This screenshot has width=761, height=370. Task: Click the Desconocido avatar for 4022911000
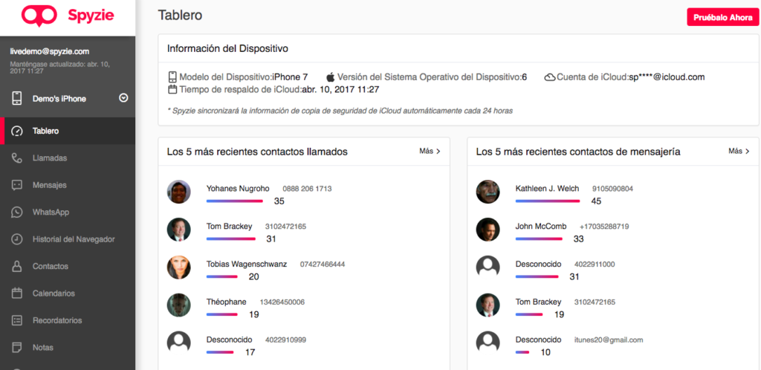point(488,267)
